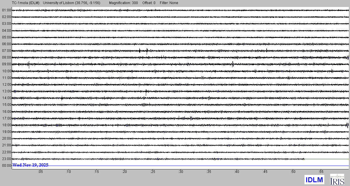Click the :55 minute axis label
Viewport: 350px width, 186px height.
coord(321,172)
